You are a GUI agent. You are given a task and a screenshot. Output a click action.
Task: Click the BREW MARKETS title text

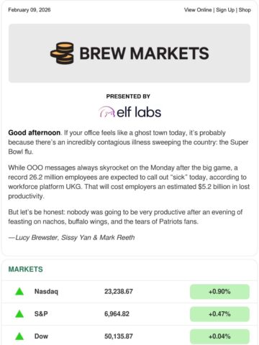(144, 53)
